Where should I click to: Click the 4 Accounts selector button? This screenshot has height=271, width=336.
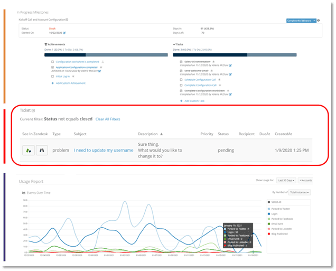(305, 181)
